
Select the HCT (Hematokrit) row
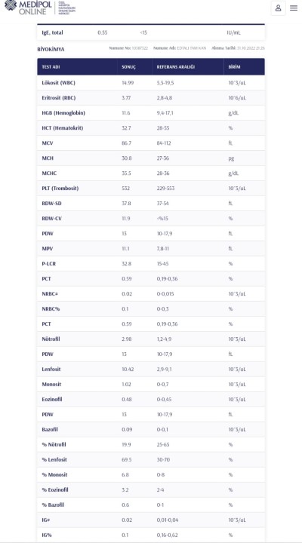(x=151, y=128)
